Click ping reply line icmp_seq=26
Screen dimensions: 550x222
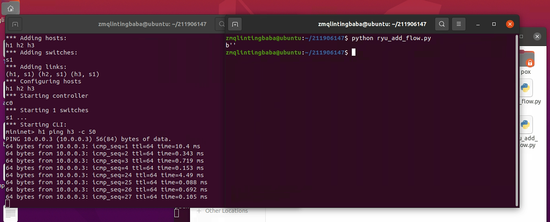coord(106,190)
